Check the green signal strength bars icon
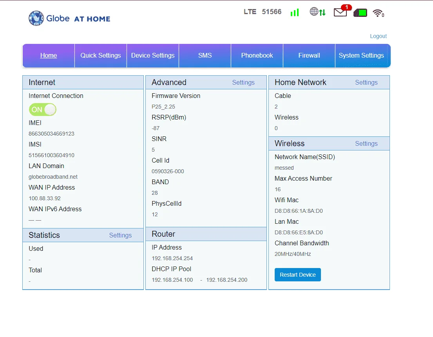This screenshot has width=433, height=337. [x=295, y=13]
